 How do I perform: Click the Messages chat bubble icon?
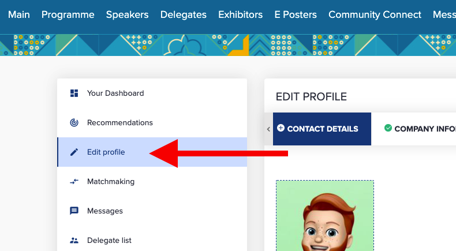pyautogui.click(x=74, y=211)
